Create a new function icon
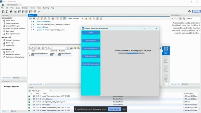The image size is (201, 113). 30,11
